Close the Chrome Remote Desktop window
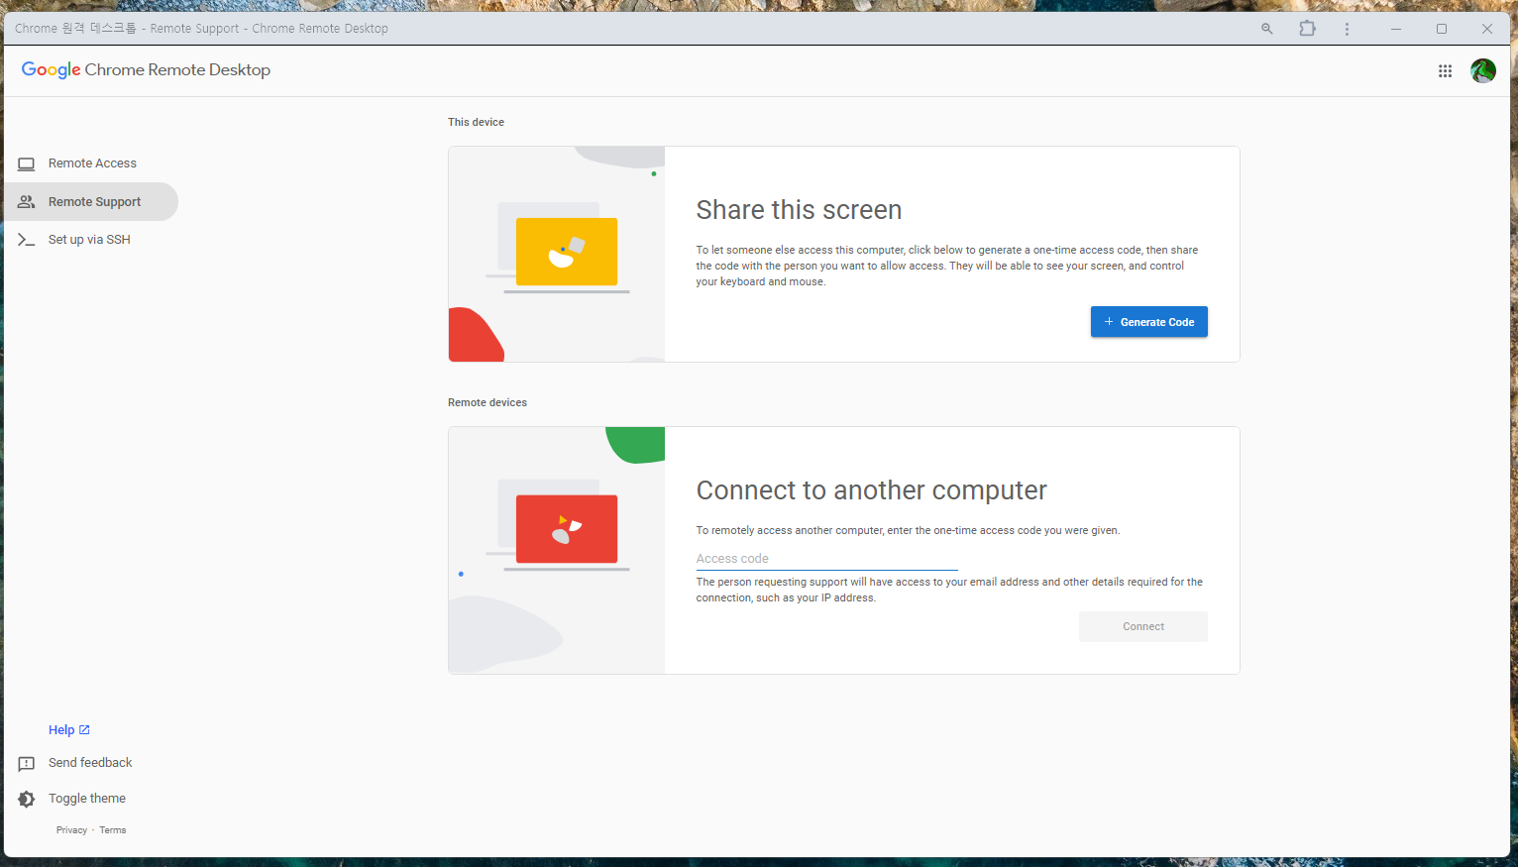The width and height of the screenshot is (1518, 867). pos(1486,29)
